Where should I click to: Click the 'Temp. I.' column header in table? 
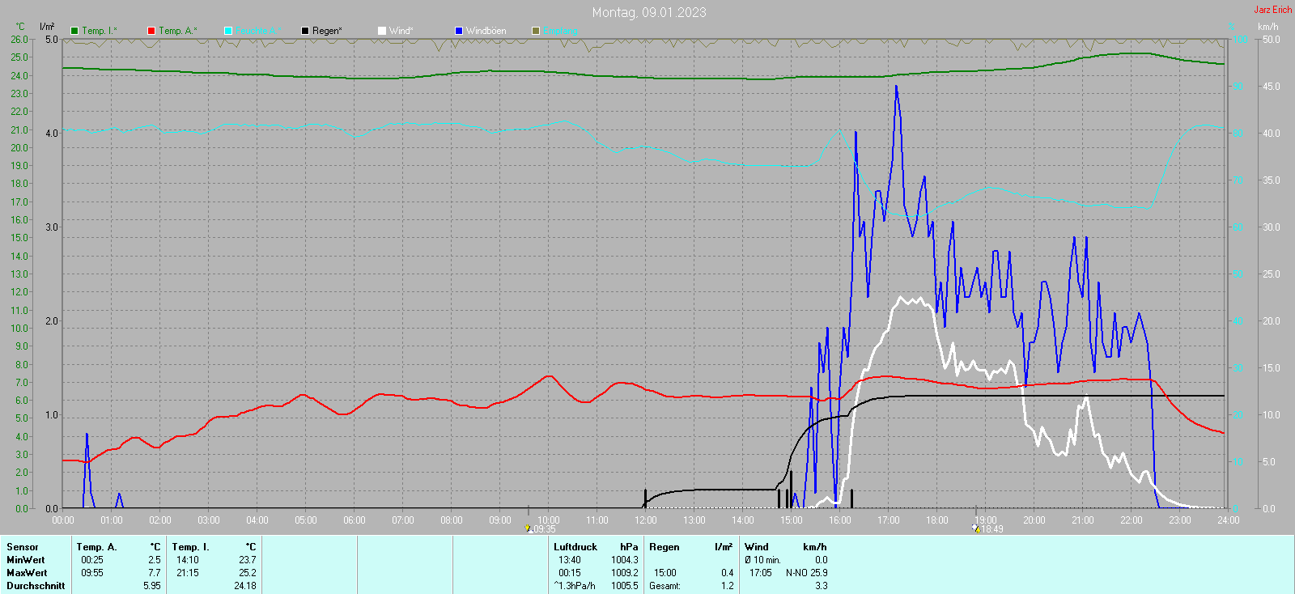click(x=191, y=547)
